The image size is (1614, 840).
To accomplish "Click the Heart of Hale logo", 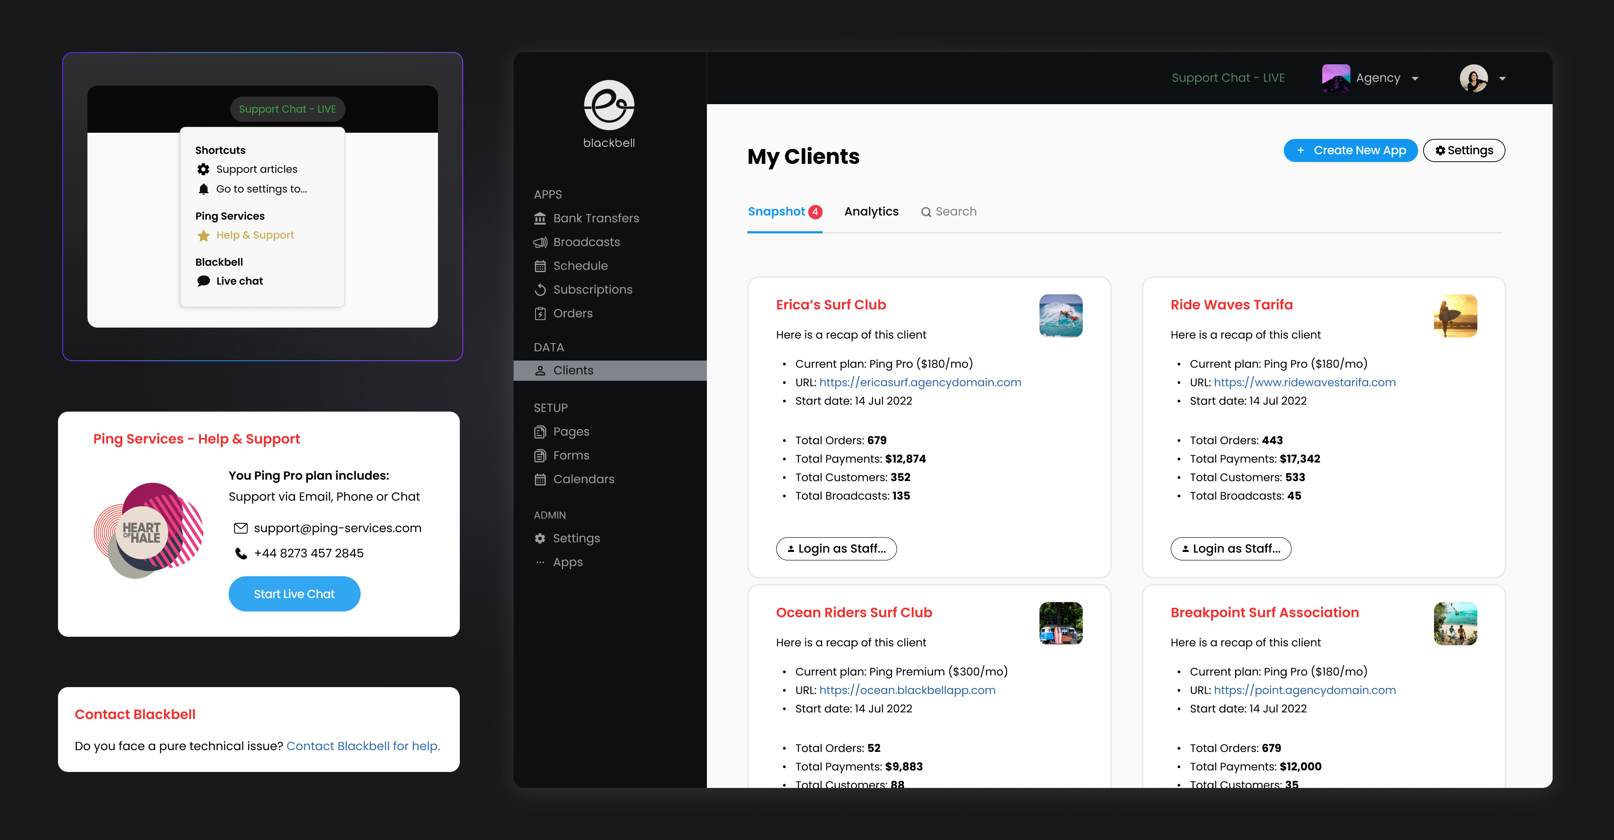I will 149,531.
